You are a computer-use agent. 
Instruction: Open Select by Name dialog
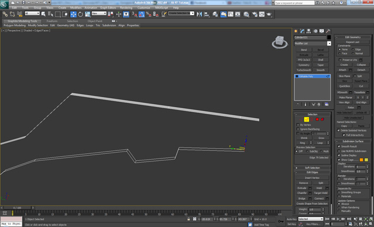[x=50, y=14]
